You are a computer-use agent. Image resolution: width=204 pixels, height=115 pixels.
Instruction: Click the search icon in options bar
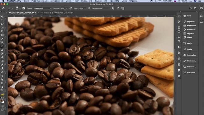pos(191,8)
